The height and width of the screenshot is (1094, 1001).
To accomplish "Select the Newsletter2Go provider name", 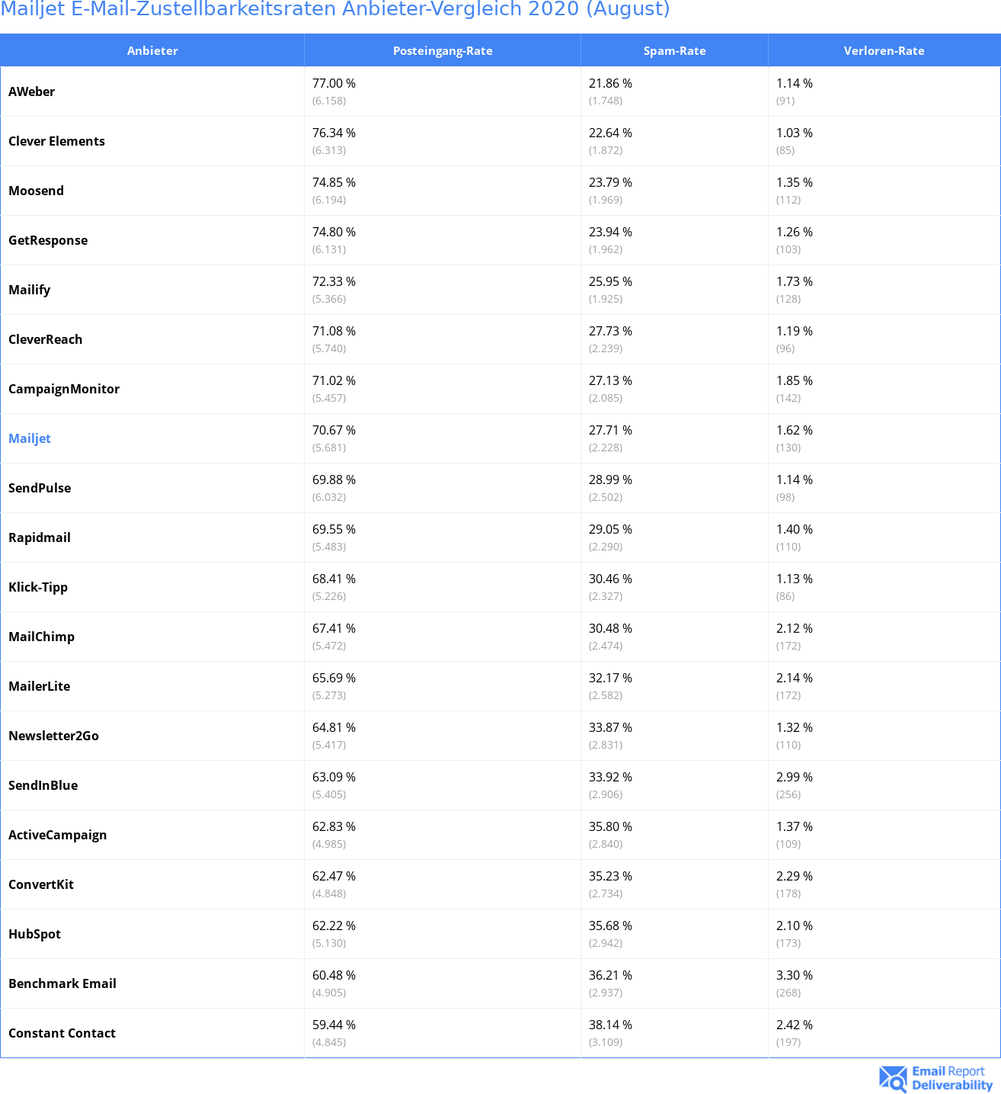I will [x=53, y=736].
